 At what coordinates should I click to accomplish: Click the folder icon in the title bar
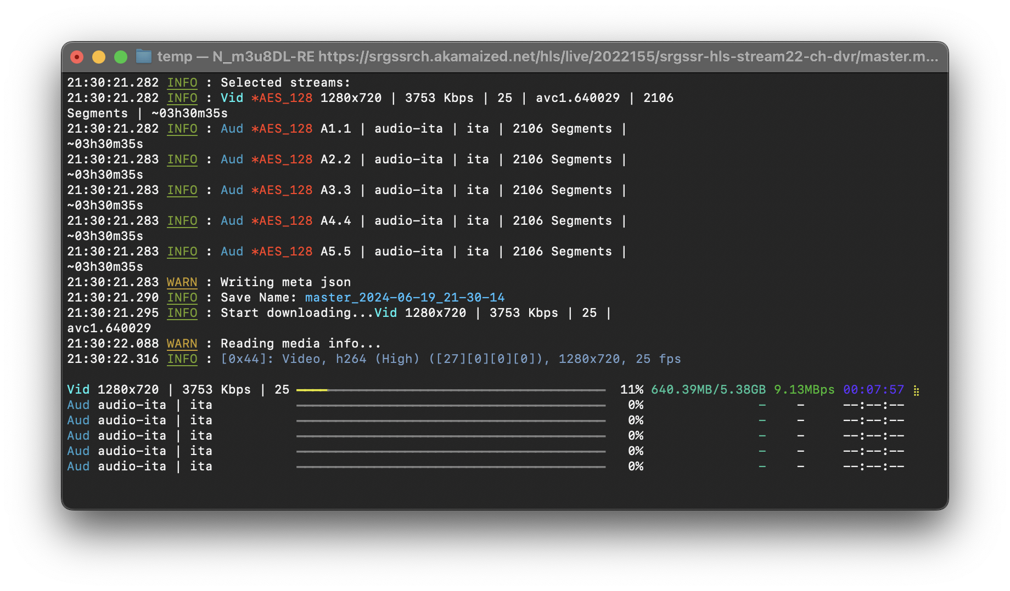(144, 56)
